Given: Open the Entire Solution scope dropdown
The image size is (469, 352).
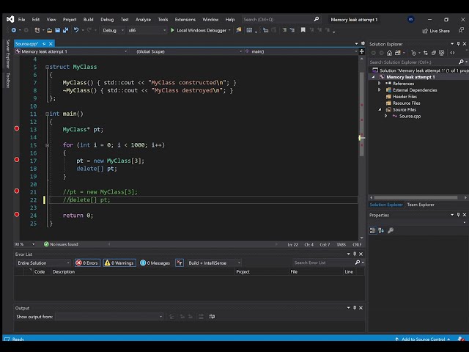Looking at the screenshot, I should point(43,263).
